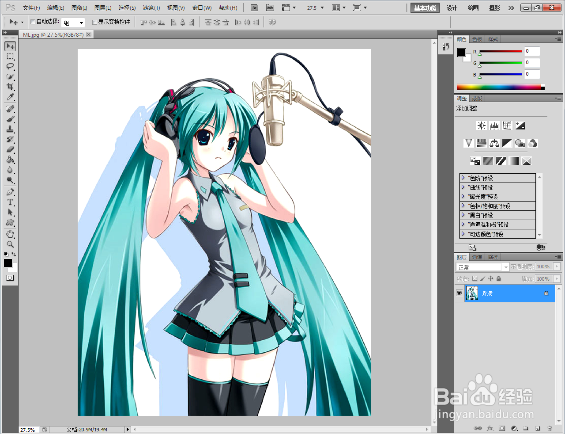
Task: Toggle Quick Mask mode
Action: [x=10, y=278]
